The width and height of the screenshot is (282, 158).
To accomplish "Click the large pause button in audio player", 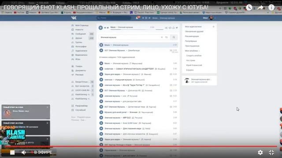I will click(x=100, y=28).
